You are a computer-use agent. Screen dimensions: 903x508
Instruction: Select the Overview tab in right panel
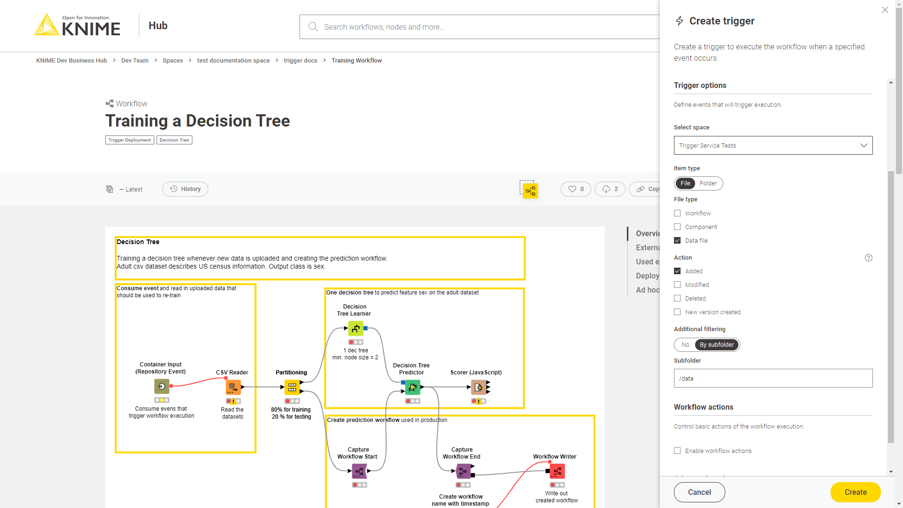click(x=649, y=233)
